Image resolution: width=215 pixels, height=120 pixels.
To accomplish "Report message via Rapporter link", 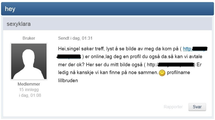I will pyautogui.click(x=173, y=107).
